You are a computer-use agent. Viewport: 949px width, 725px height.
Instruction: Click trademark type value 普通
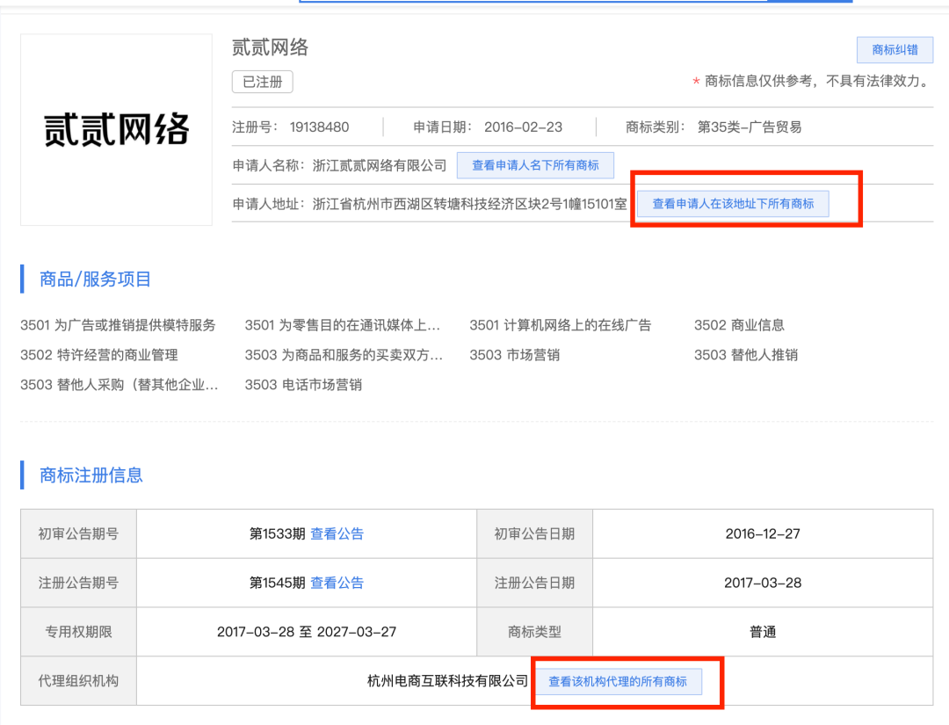pos(763,632)
